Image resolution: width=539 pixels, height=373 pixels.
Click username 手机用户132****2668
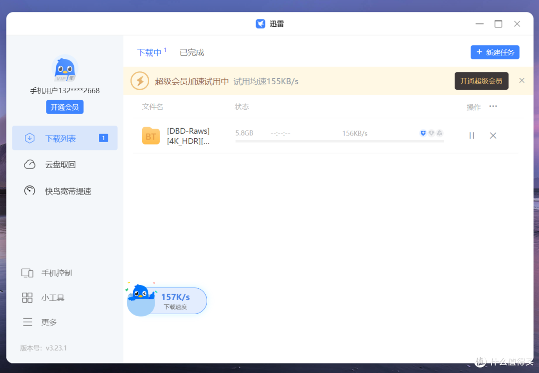coord(64,91)
